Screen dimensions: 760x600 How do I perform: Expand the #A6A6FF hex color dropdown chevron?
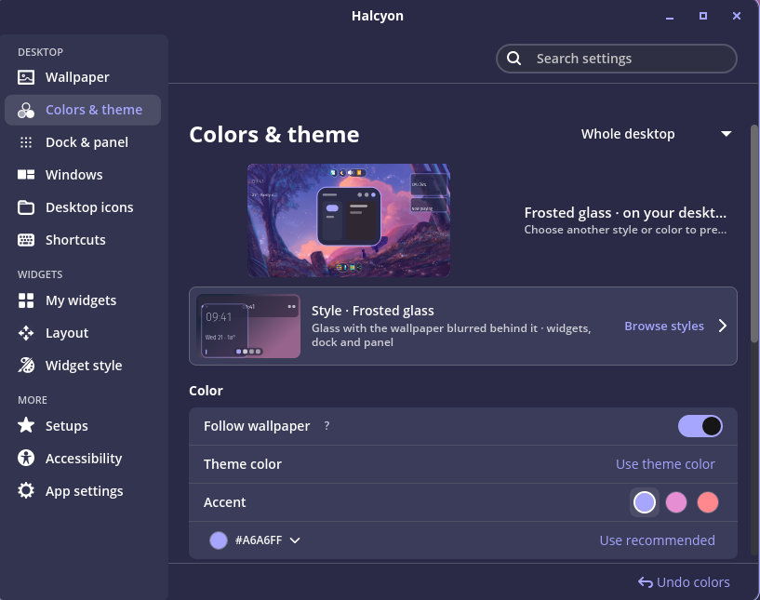click(295, 540)
